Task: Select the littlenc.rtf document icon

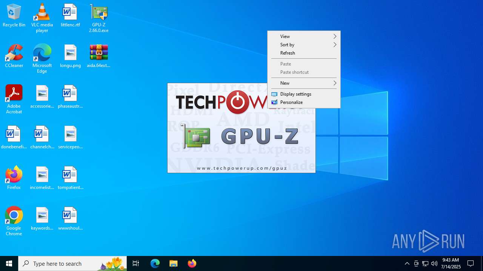Action: coord(70,16)
